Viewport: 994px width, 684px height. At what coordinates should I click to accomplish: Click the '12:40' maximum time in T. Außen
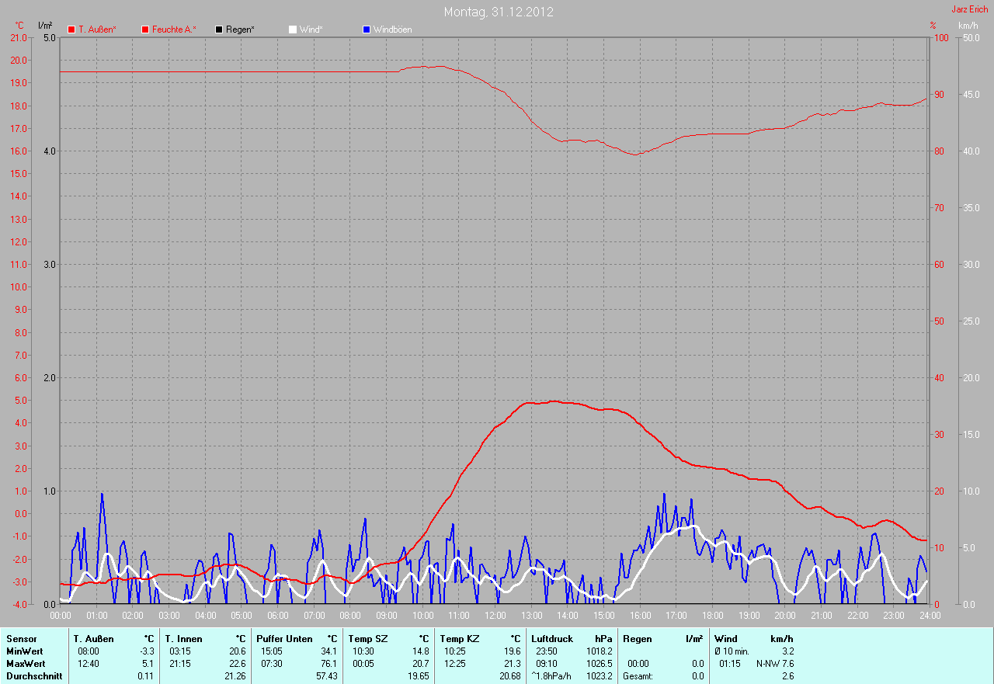point(89,664)
